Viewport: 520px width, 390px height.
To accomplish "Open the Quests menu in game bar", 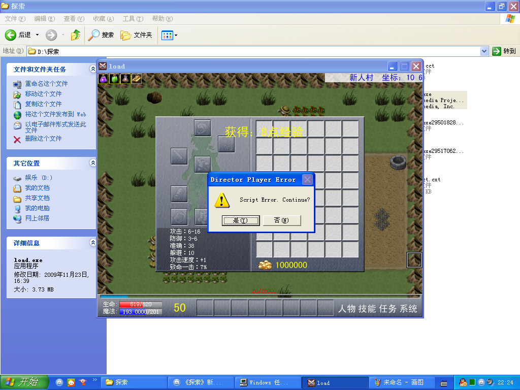I will (387, 309).
